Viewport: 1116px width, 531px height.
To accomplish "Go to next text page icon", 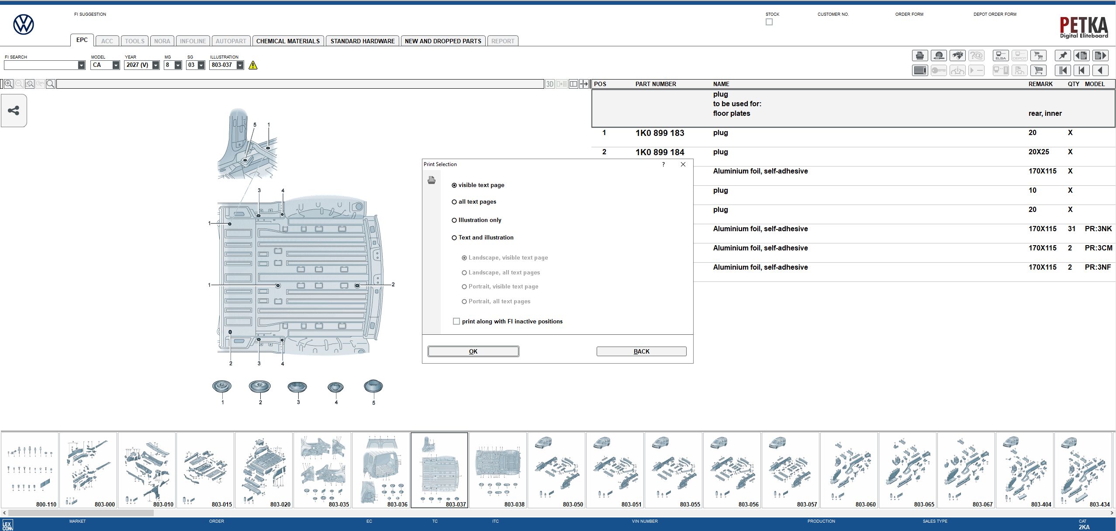I will click(x=1100, y=56).
